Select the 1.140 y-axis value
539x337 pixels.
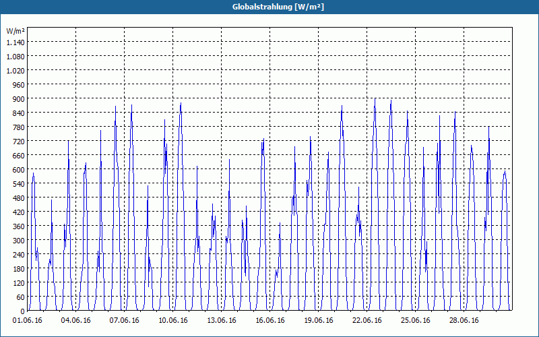coord(15,42)
